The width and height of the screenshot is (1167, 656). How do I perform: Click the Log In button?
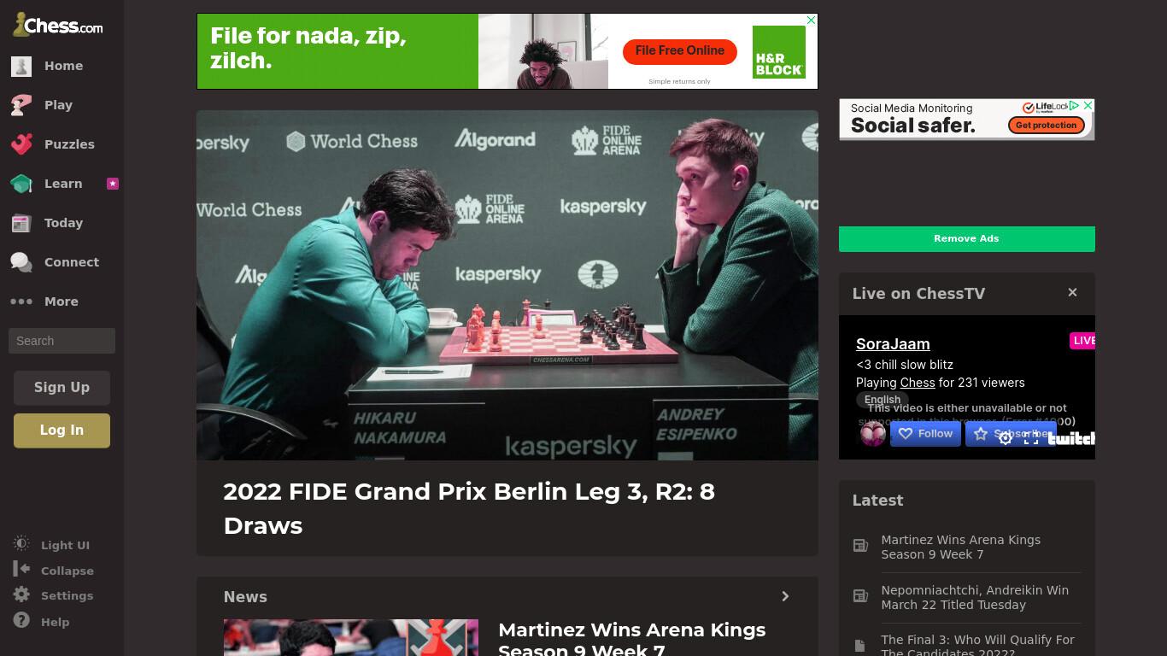tap(62, 430)
